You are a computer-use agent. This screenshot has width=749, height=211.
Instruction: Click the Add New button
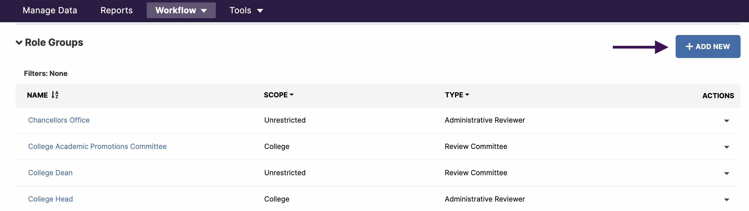pos(707,46)
